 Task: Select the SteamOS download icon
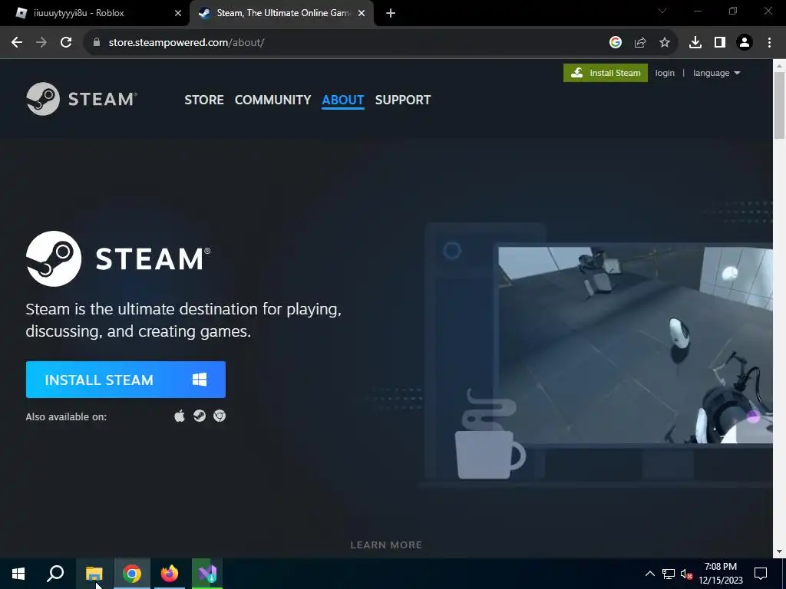tap(200, 416)
